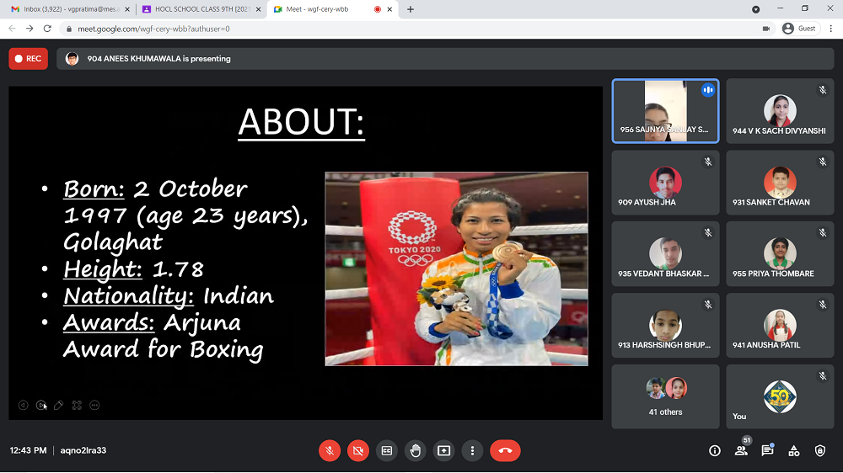Open the Guest profile menu
Image resolution: width=843 pixels, height=473 pixels.
[799, 28]
